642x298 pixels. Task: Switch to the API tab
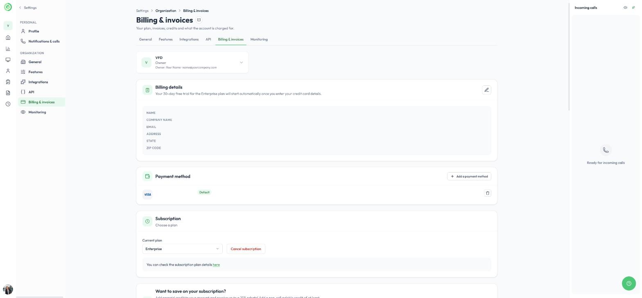coord(208,39)
